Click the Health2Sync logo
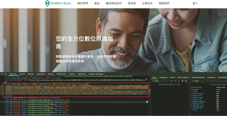 pos(58,3)
